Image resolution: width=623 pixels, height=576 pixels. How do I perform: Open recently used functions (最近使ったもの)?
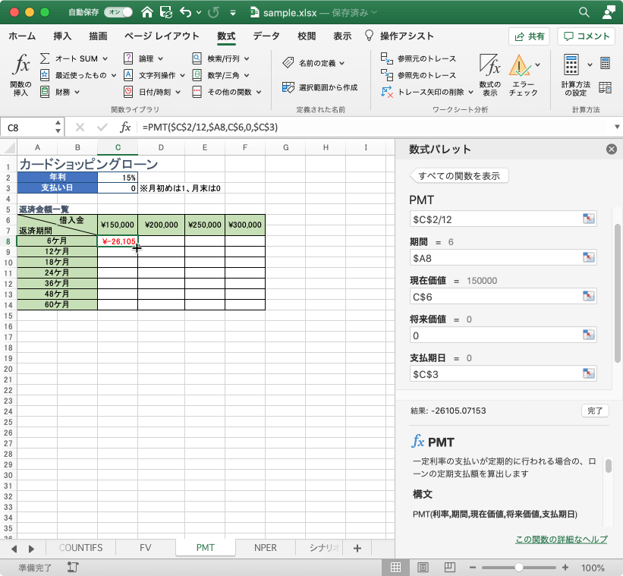click(x=45, y=75)
